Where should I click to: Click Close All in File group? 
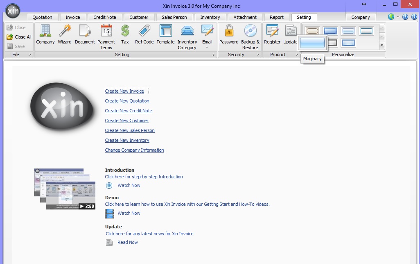pyautogui.click(x=19, y=37)
